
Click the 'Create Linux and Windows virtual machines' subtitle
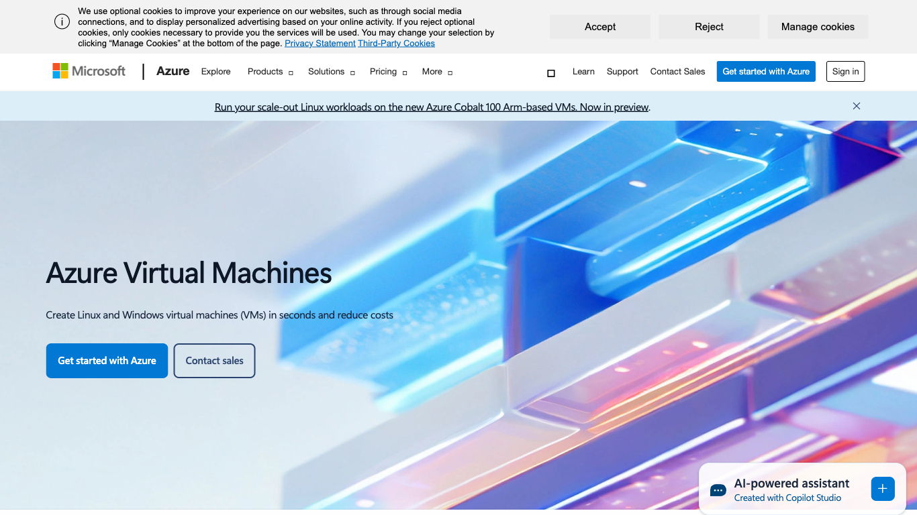click(x=220, y=315)
